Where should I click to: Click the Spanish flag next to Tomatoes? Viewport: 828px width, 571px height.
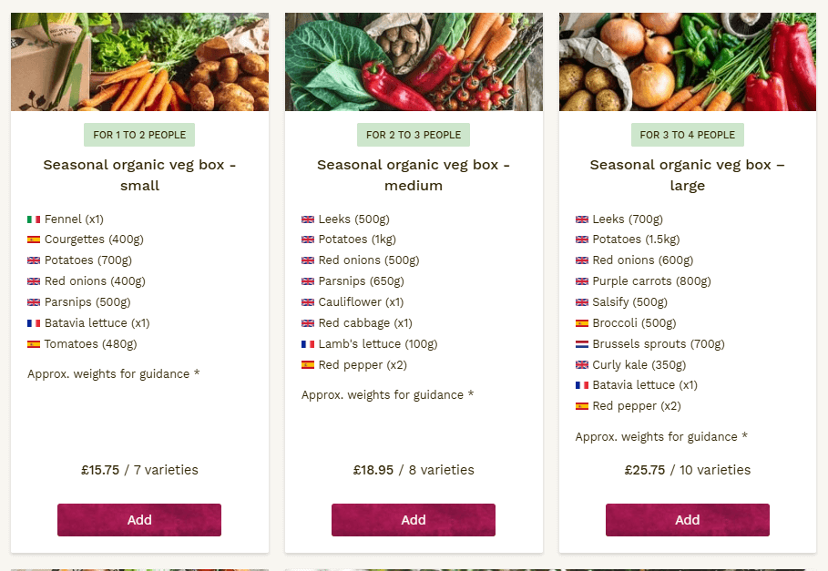(34, 344)
